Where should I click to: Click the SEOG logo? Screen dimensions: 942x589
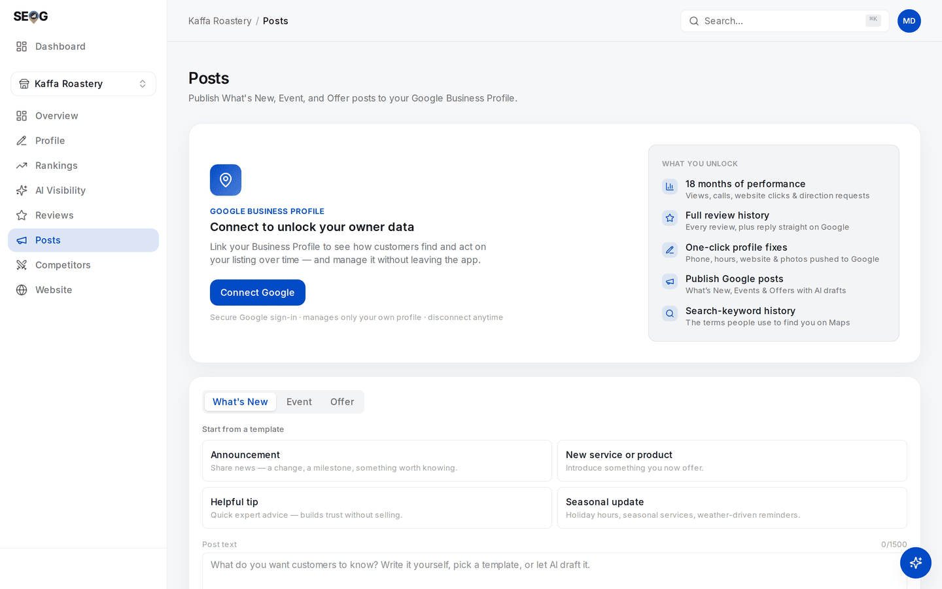pos(31,16)
